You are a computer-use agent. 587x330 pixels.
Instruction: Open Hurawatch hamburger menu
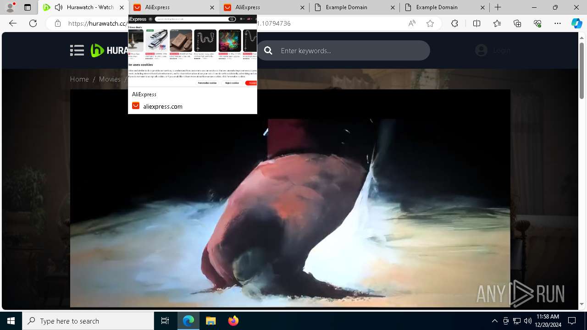[x=77, y=50]
